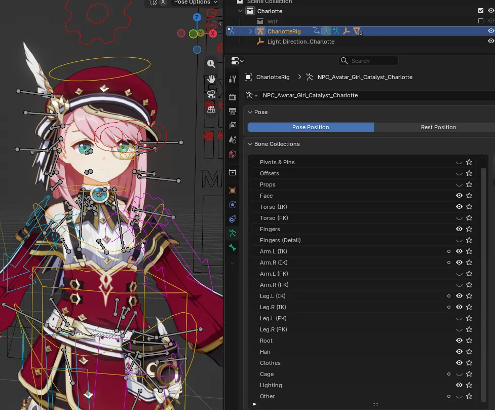Expand the triangle below bone collections list
This screenshot has height=410, width=495.
pyautogui.click(x=255, y=404)
